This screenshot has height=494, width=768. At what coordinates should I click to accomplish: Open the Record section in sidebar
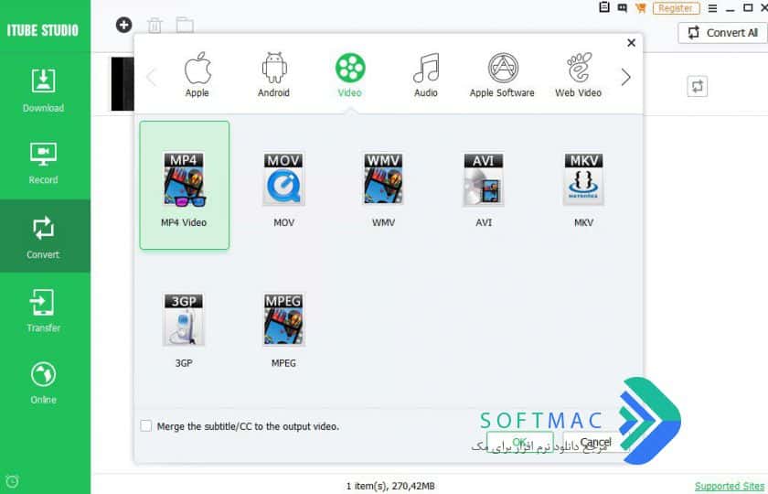44,163
